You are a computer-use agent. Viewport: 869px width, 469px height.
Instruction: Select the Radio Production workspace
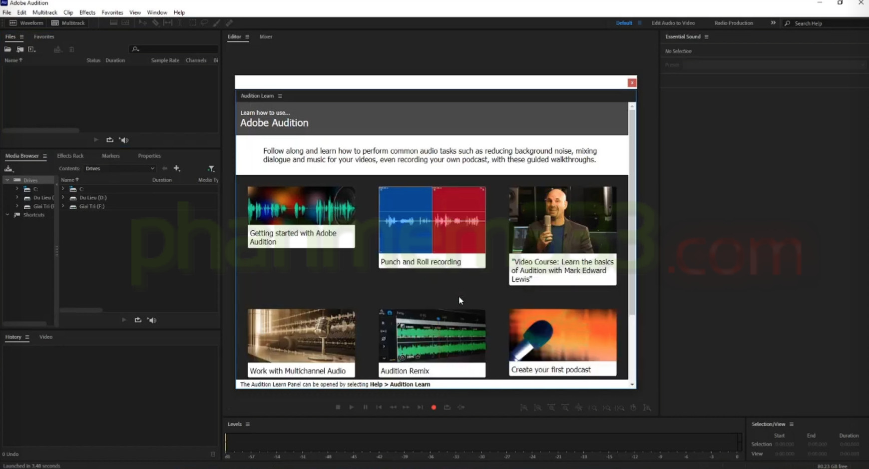pyautogui.click(x=733, y=23)
